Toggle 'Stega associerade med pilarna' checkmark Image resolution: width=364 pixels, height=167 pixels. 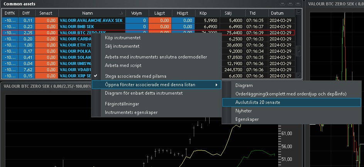point(135,76)
